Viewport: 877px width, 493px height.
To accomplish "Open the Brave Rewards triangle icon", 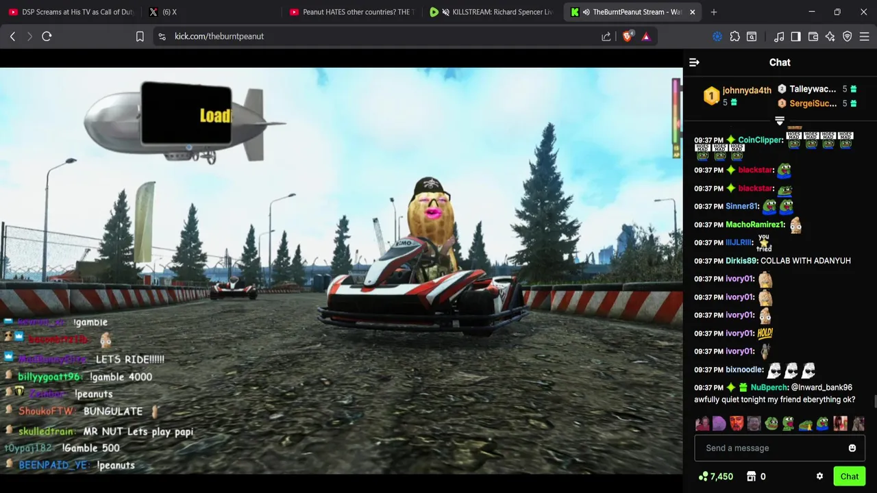I will 646,36.
